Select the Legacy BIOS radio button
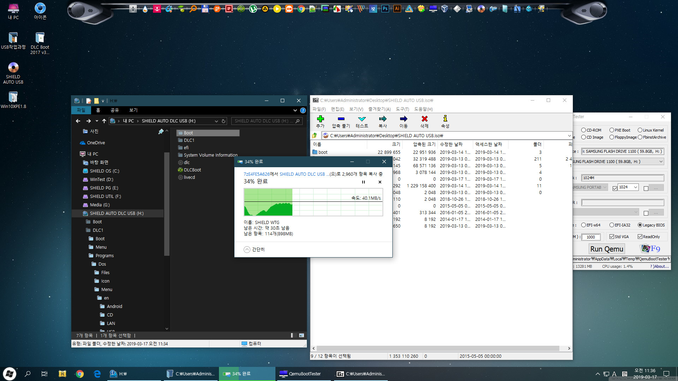This screenshot has height=381, width=678. point(640,225)
